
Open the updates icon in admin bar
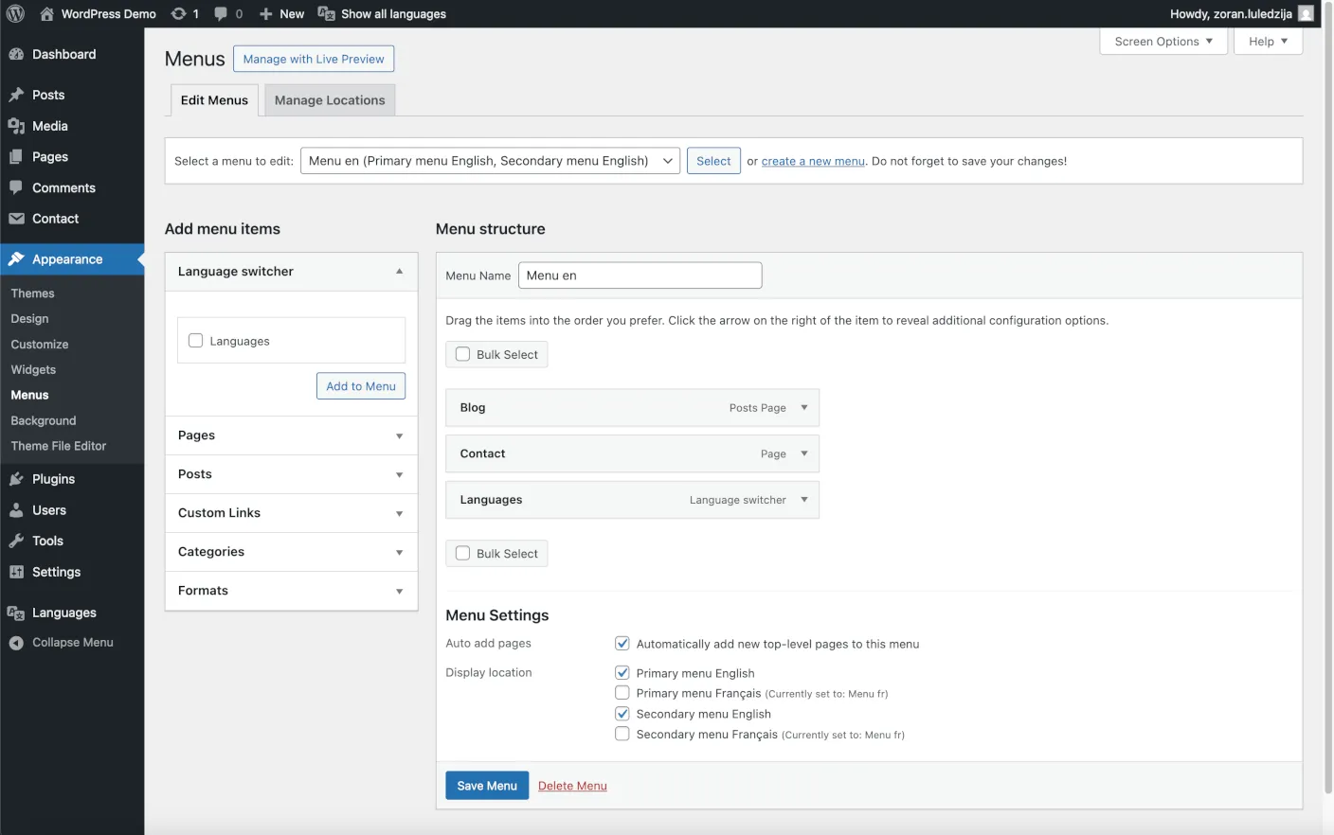(178, 13)
